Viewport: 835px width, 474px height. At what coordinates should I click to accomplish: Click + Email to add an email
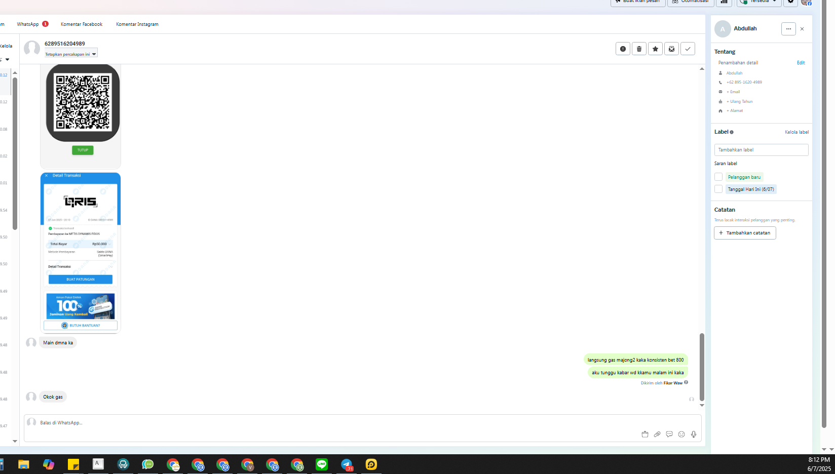pos(733,92)
